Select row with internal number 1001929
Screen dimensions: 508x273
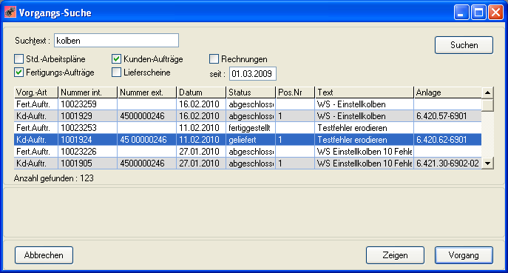click(248, 116)
